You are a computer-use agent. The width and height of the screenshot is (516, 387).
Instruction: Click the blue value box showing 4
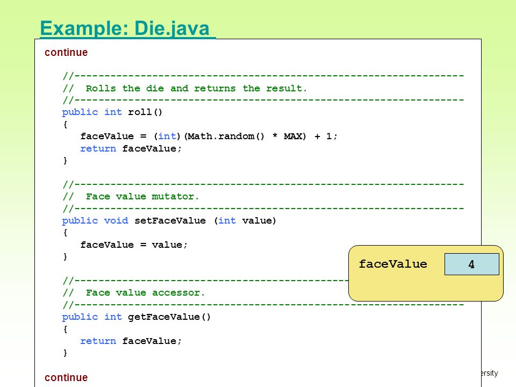click(471, 264)
